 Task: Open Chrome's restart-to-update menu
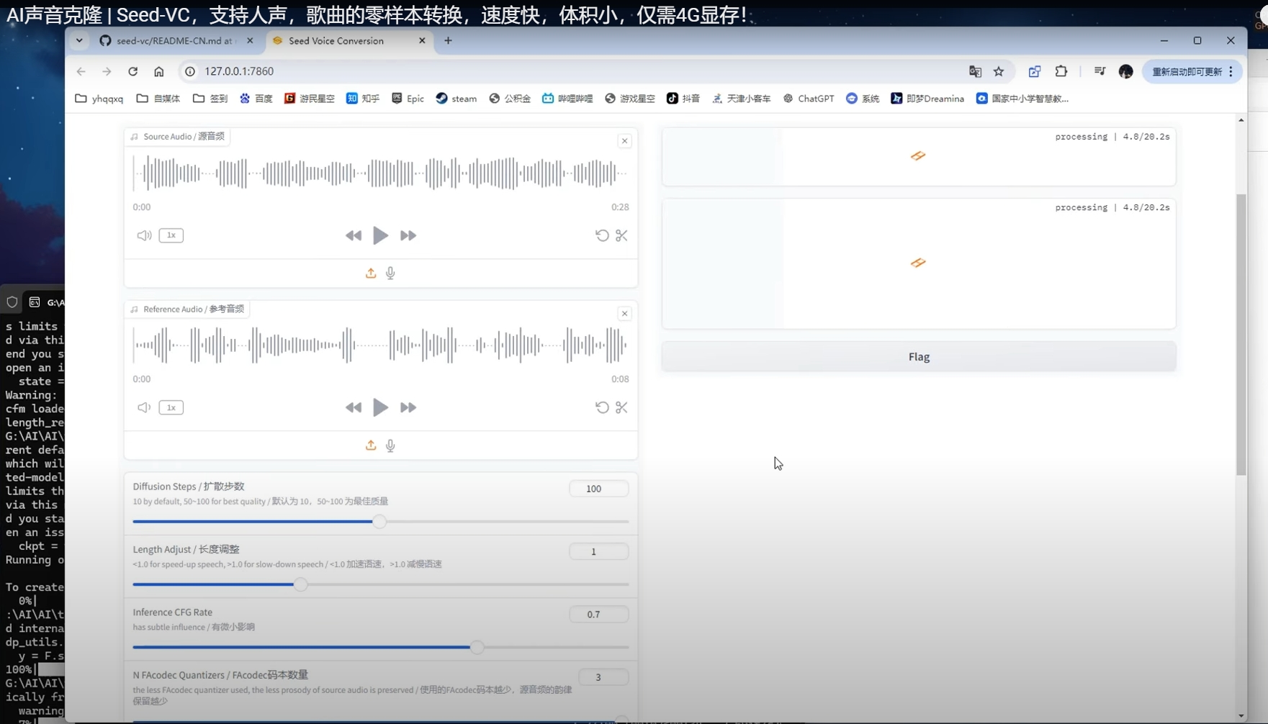(x=1192, y=71)
